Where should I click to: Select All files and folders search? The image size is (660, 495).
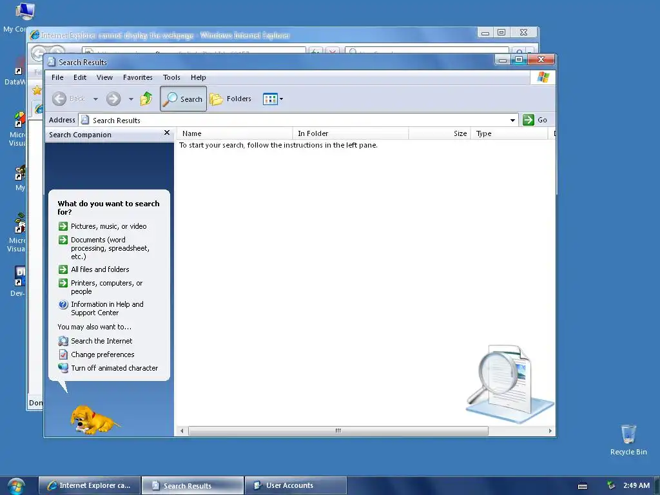coord(100,269)
